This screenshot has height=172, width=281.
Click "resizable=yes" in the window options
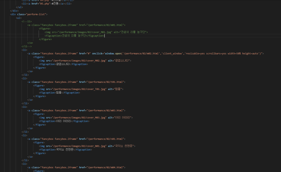[195, 54]
